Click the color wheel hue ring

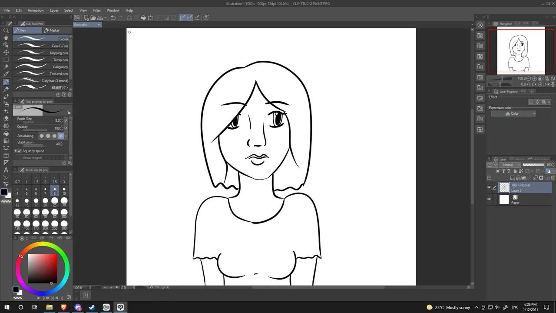43,245
